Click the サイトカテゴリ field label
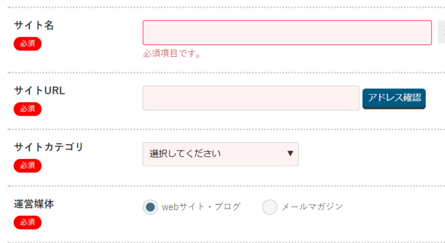 tap(48, 147)
